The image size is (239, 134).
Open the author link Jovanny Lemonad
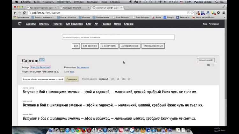click(x=40, y=67)
